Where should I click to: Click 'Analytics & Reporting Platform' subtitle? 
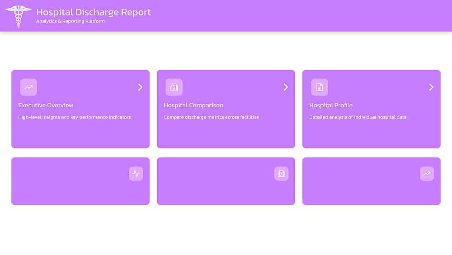pyautogui.click(x=71, y=21)
